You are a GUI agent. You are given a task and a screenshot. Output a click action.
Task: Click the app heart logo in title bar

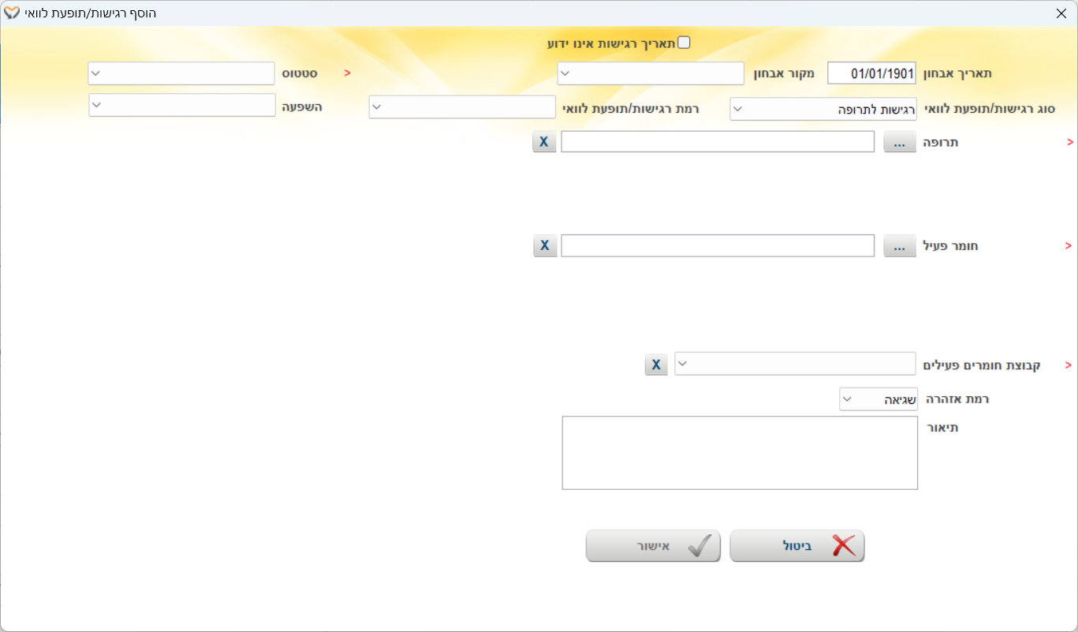pyautogui.click(x=13, y=13)
